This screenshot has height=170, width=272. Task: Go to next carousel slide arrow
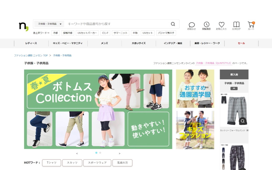tap(119, 153)
